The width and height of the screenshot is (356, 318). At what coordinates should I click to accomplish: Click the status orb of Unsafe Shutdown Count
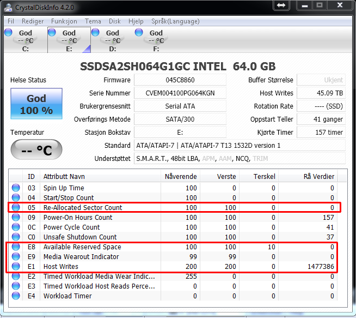(x=16, y=237)
